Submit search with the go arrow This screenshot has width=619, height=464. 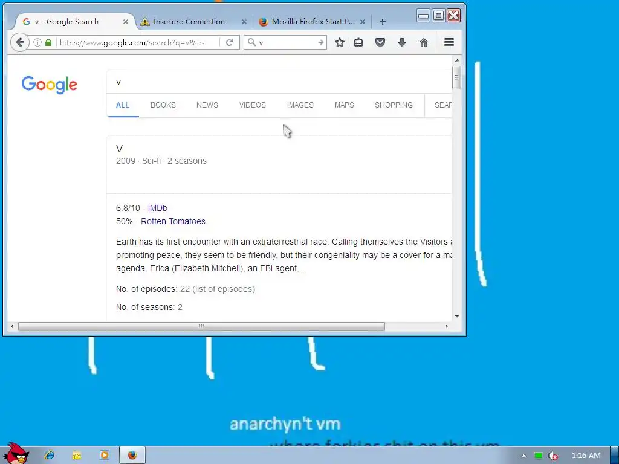(x=320, y=42)
